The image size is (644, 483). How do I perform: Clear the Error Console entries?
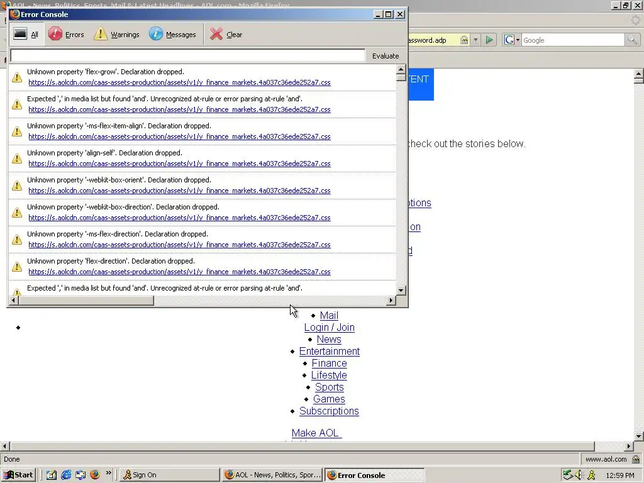226,35
